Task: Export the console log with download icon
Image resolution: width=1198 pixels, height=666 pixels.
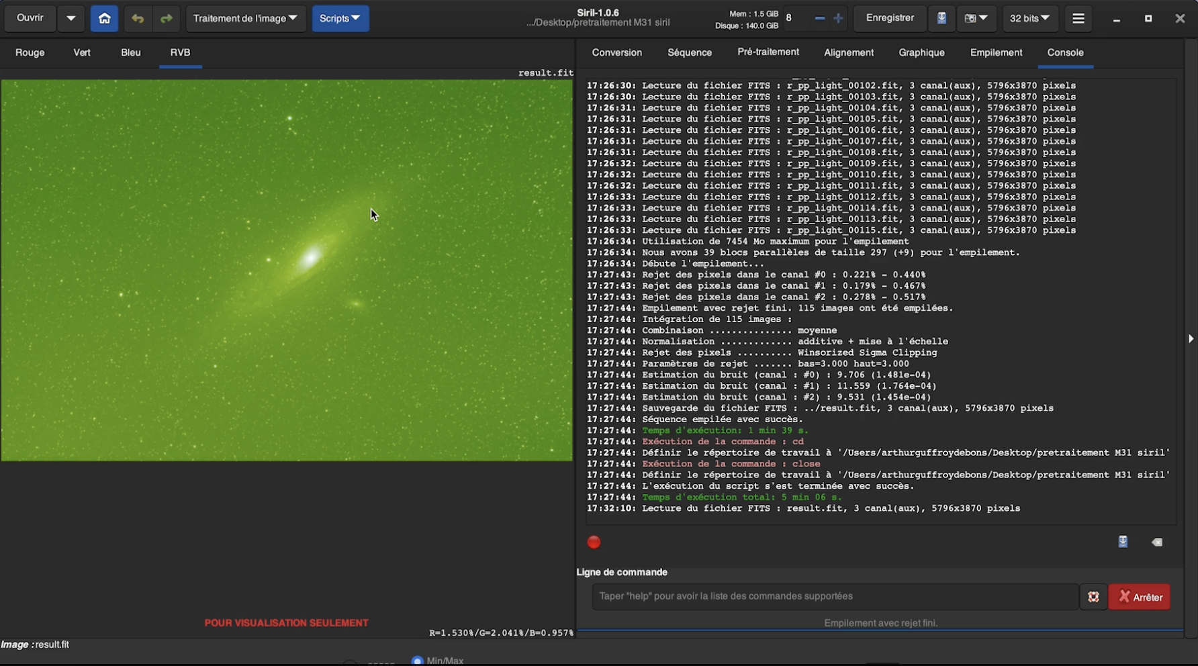Action: coord(1122,541)
